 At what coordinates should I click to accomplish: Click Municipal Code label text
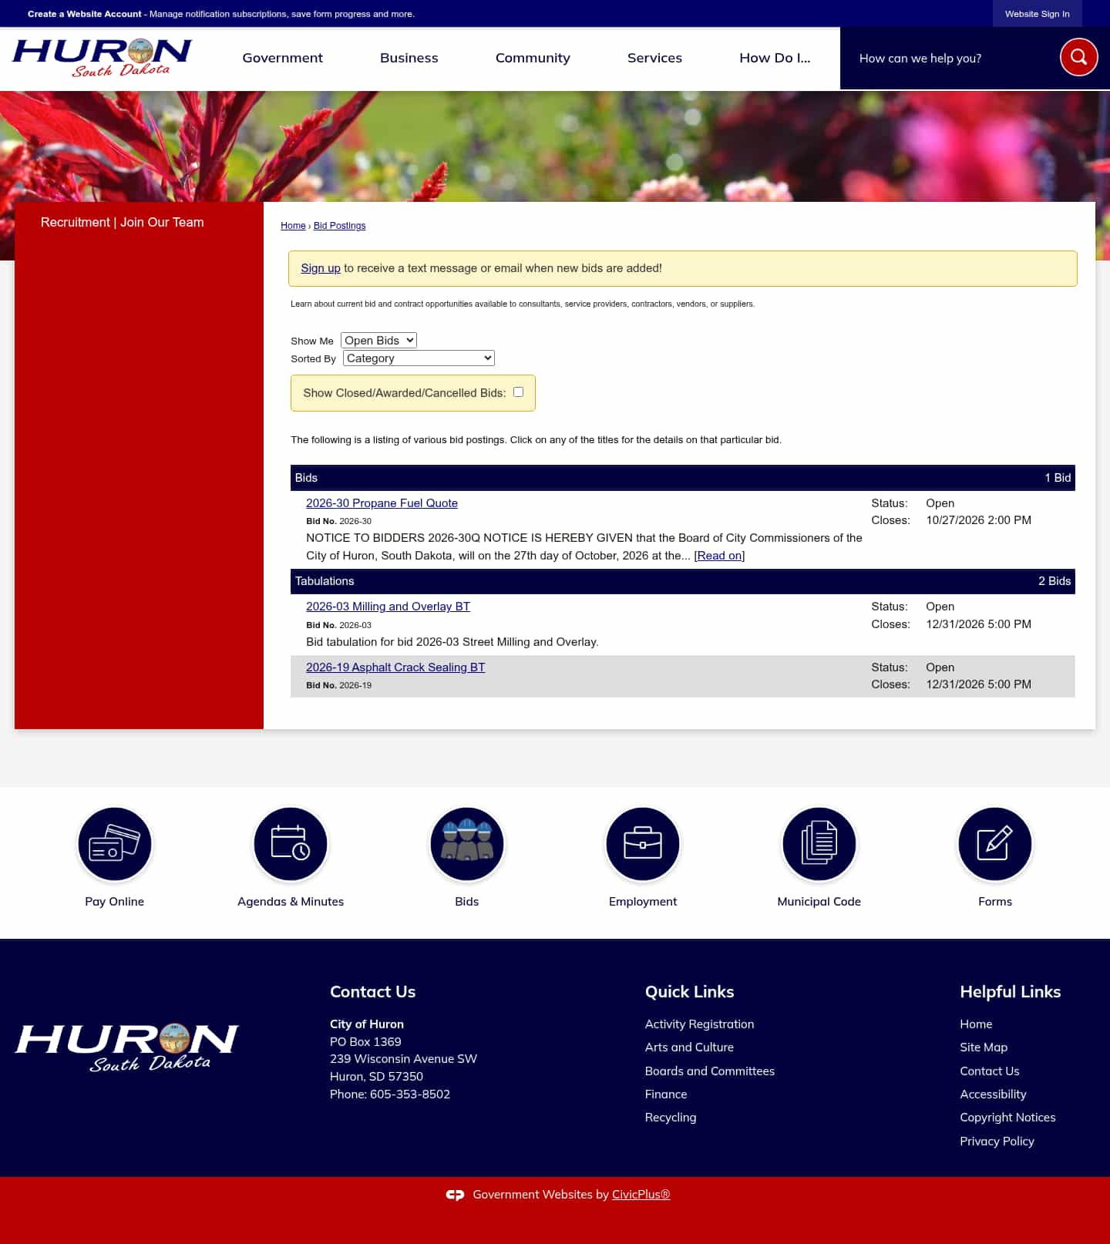(x=819, y=901)
